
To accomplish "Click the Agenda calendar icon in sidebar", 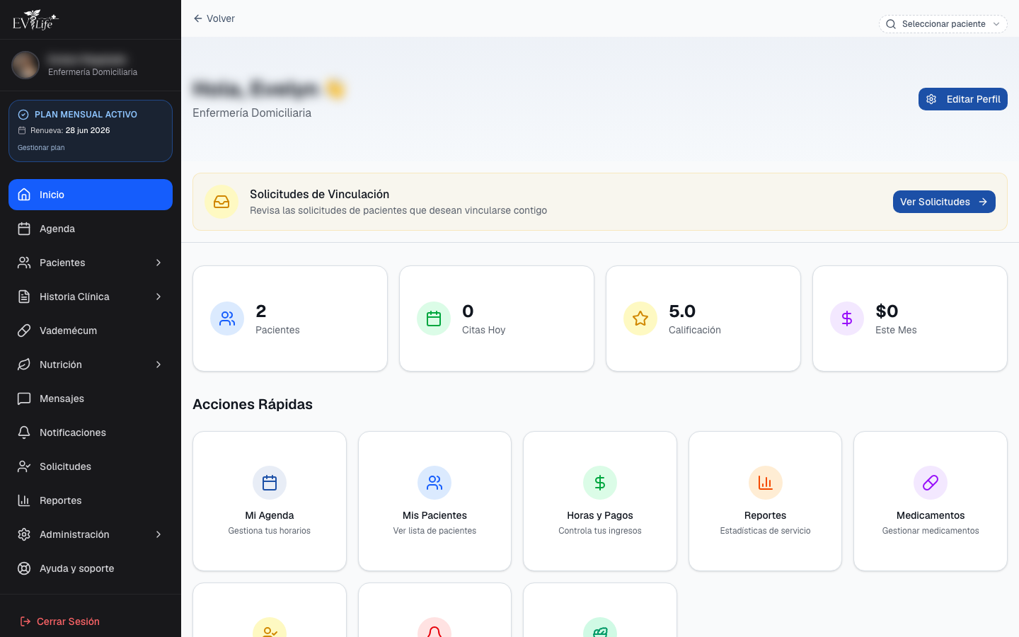I will point(24,229).
